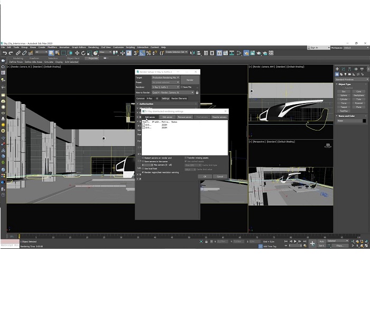Choose the Select Object tool
The width and height of the screenshot is (370, 318).
click(51, 53)
